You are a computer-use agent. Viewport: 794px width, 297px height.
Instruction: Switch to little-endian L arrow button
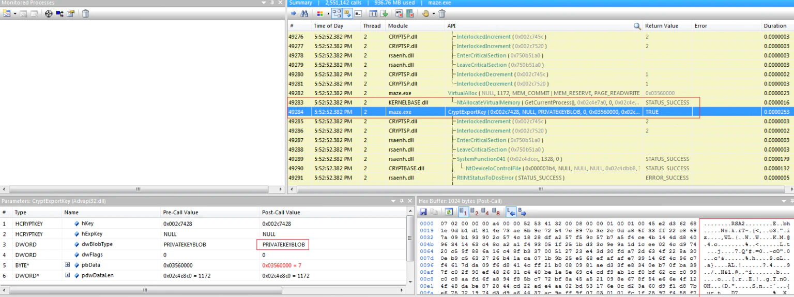coord(511,212)
